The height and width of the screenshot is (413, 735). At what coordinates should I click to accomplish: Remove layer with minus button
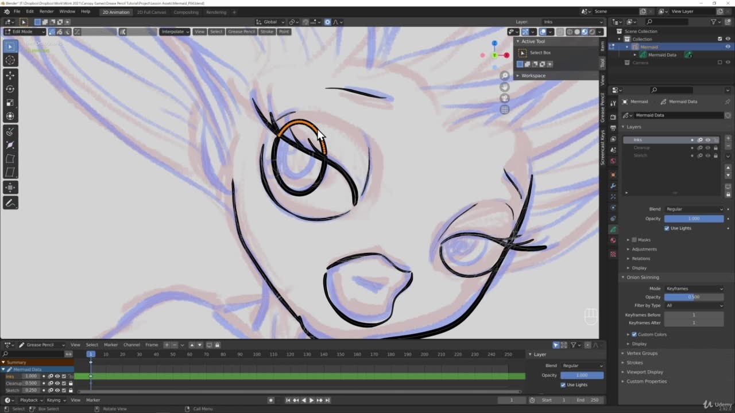[x=728, y=146]
